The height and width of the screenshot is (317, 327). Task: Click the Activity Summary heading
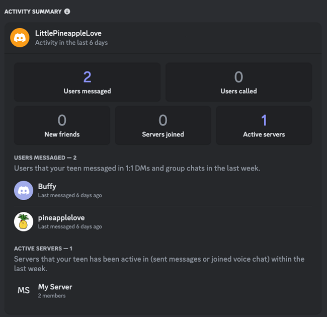tap(33, 12)
